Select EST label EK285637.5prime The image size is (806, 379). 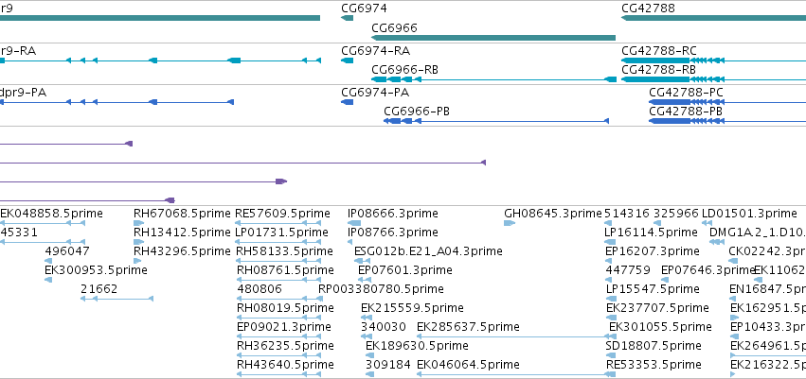468,327
